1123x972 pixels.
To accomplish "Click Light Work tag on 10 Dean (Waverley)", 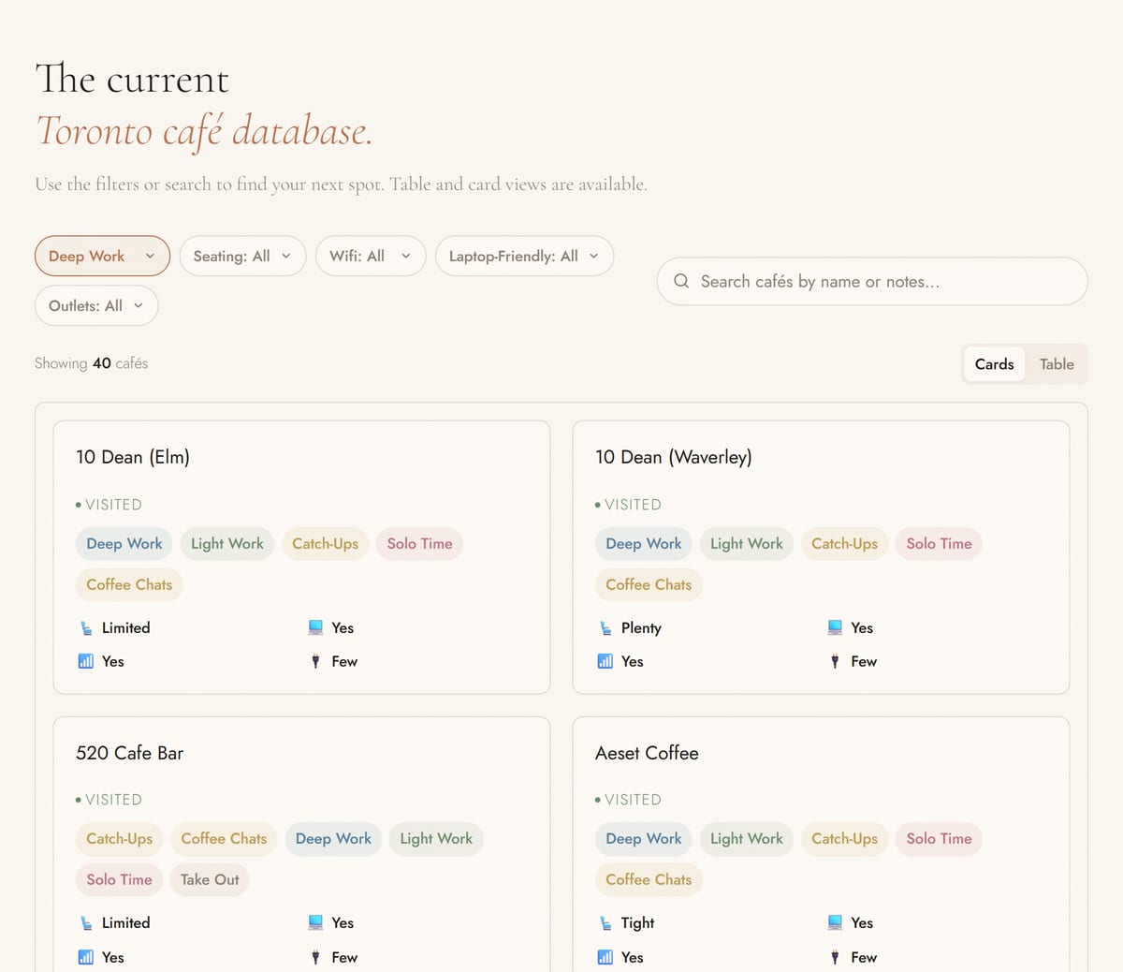I will [x=747, y=543].
